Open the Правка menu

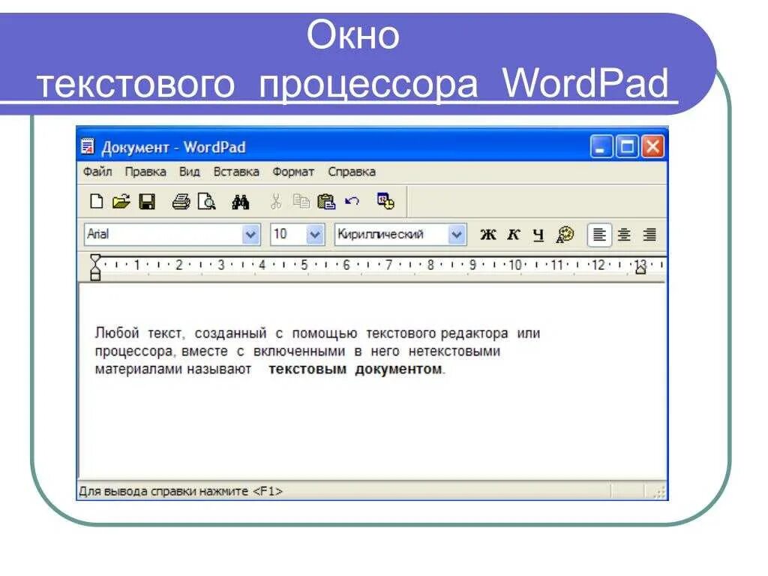[x=145, y=172]
